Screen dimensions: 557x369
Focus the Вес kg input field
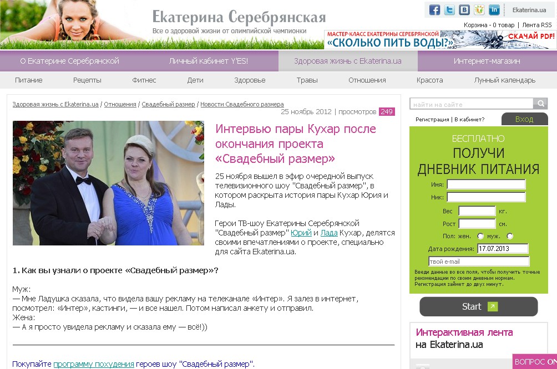[x=477, y=211]
